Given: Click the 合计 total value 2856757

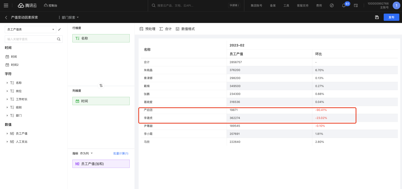Looking at the screenshot, I should pyautogui.click(x=236, y=62).
